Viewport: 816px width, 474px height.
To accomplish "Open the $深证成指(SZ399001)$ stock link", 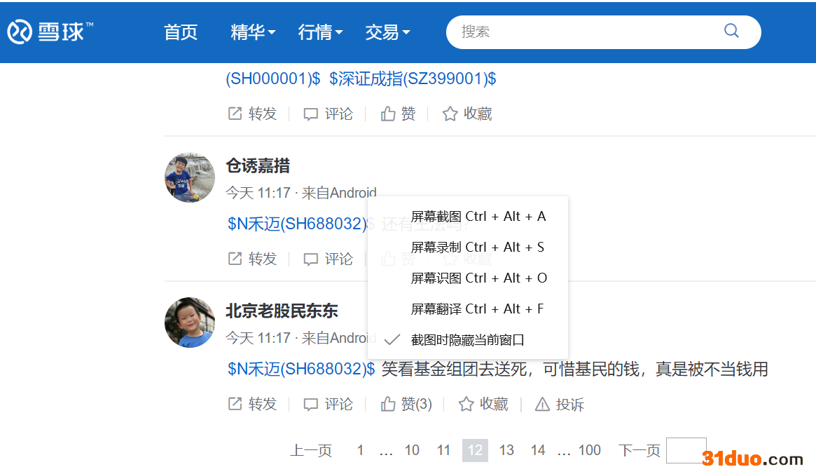I will 413,79.
